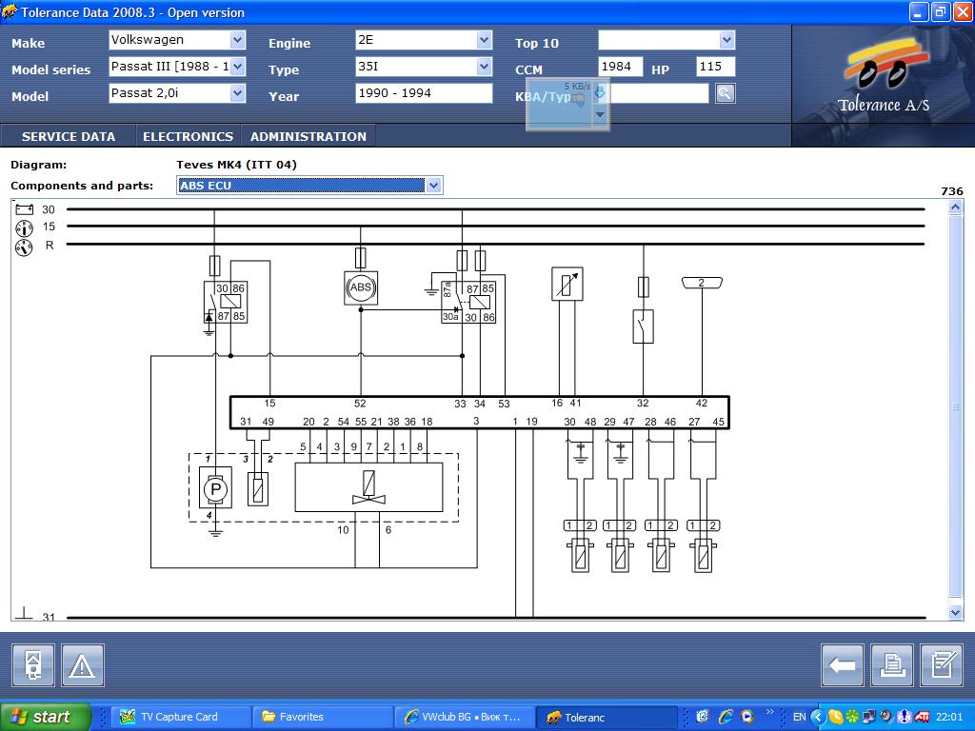Expand the Top 10 dropdown
Viewport: 975px width, 731px height.
(726, 40)
